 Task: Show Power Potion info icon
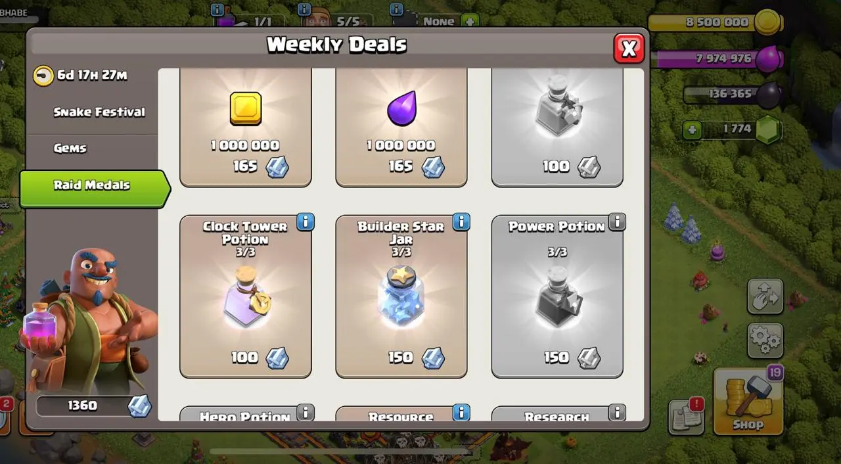[x=617, y=222]
